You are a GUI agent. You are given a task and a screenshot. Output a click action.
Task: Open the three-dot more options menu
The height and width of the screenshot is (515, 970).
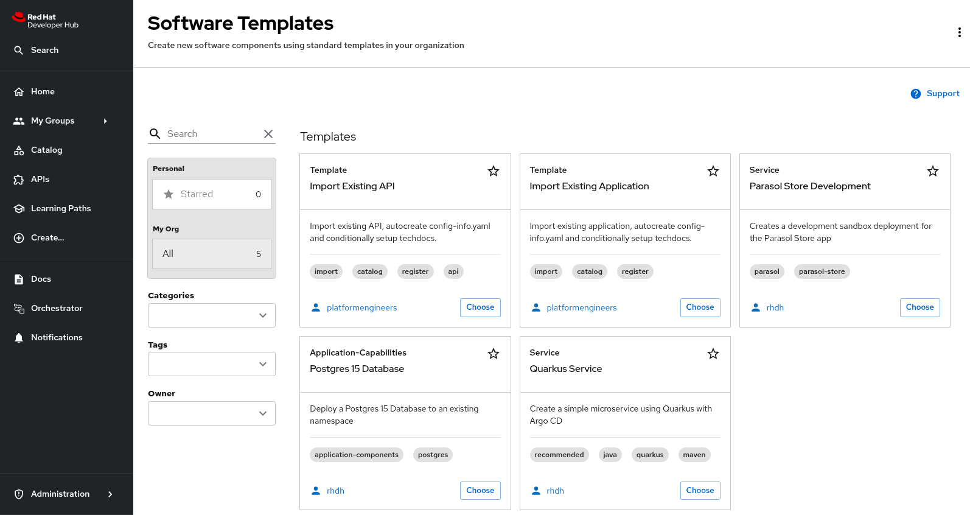point(959,32)
